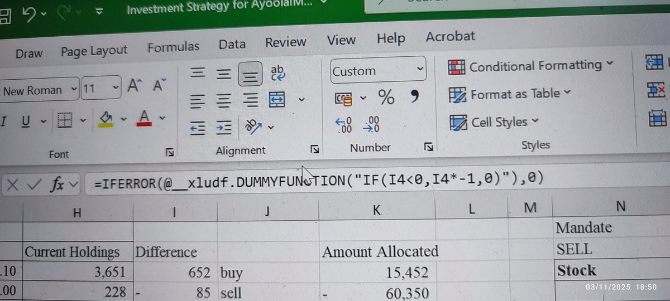670x301 pixels.
Task: Open the Customize Quick Access Toolbar dropdown
Action: 99,11
